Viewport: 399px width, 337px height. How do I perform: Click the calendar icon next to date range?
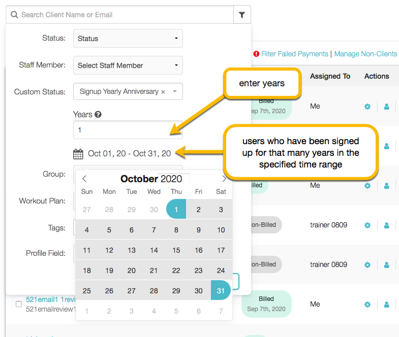[78, 153]
